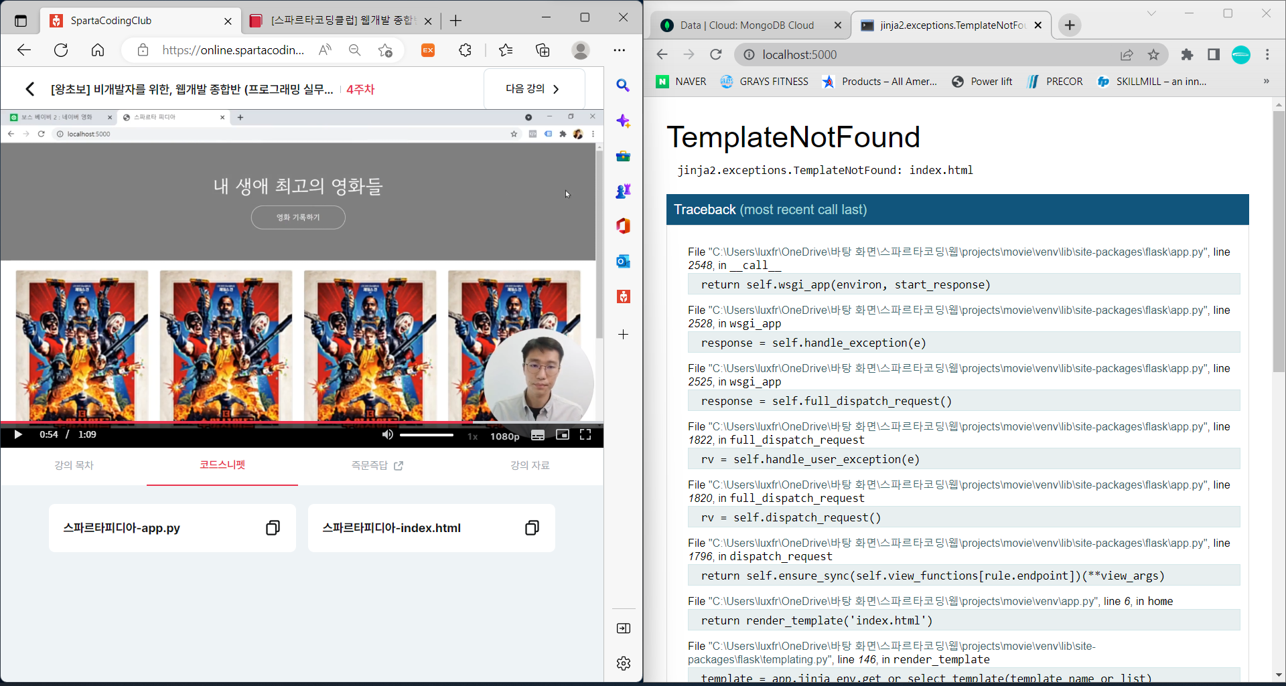This screenshot has height=686, width=1286.
Task: Go back using the lecture page chevron
Action: (x=29, y=89)
